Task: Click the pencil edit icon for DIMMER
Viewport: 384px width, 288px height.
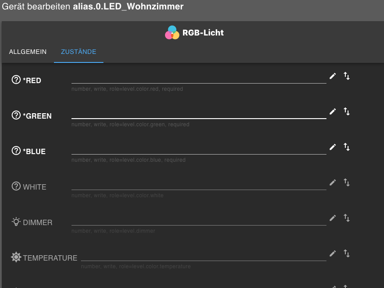Action: 333,218
